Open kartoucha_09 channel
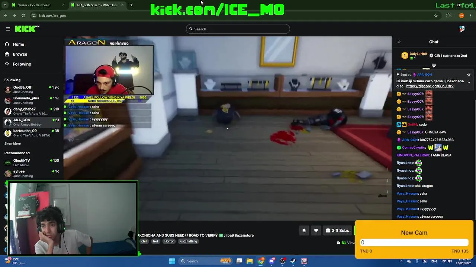 click(32, 133)
